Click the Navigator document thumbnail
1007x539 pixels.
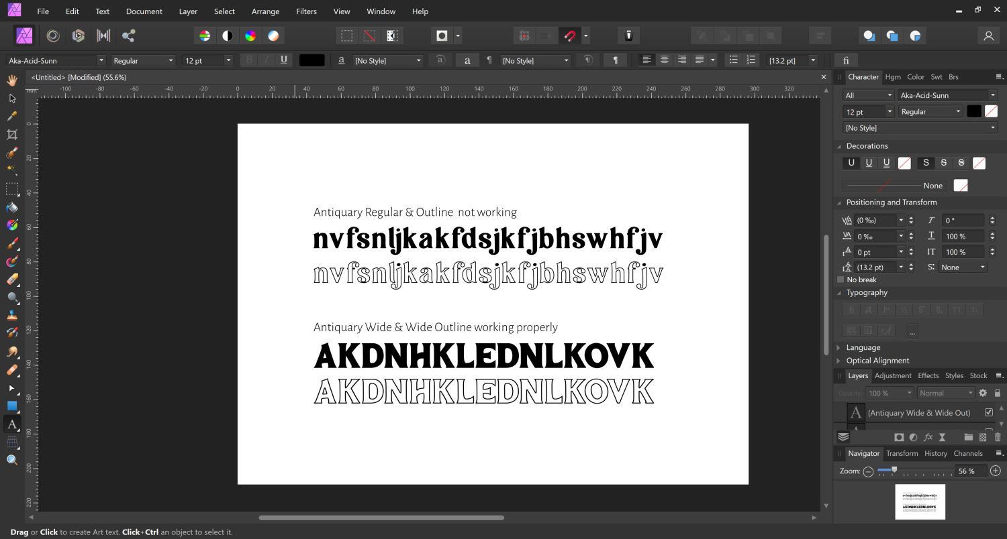point(920,502)
